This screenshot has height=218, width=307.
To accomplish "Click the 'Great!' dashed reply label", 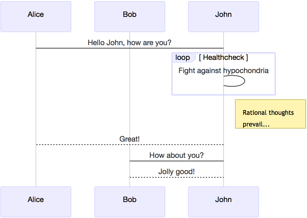I will [129, 139].
